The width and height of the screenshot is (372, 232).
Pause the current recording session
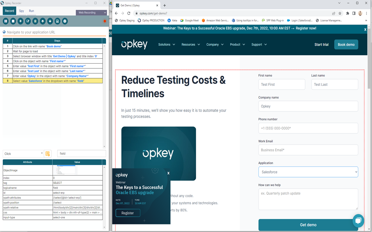click(x=6, y=21)
